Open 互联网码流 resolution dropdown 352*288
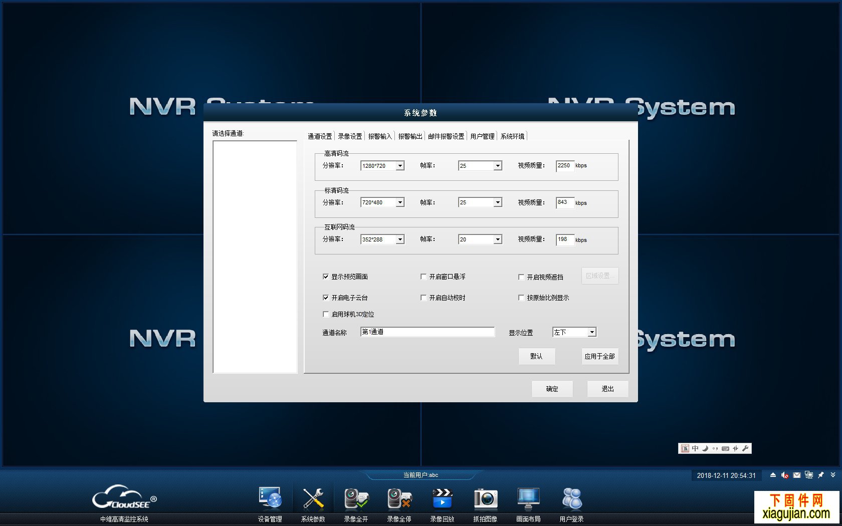The height and width of the screenshot is (526, 842). tap(382, 239)
